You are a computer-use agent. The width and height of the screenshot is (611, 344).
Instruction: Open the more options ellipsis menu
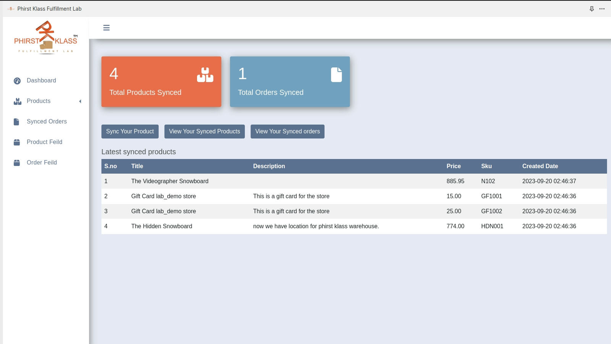tap(602, 8)
